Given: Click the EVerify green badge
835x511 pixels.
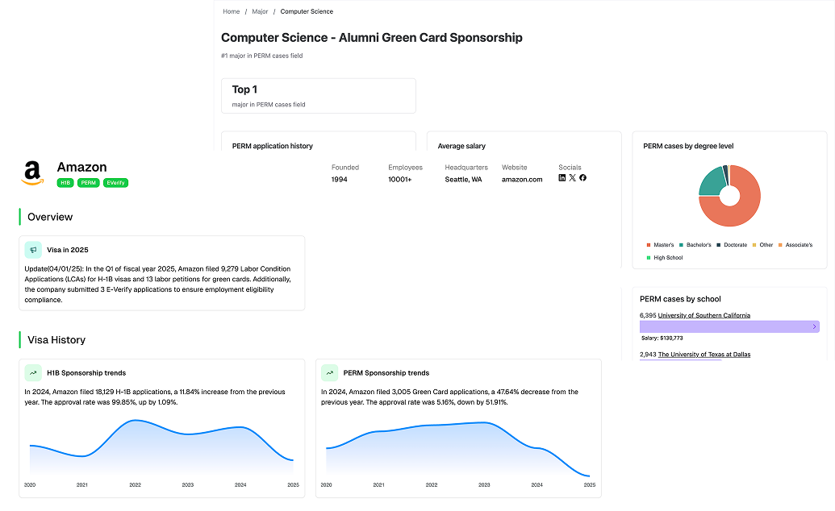Looking at the screenshot, I should (115, 183).
